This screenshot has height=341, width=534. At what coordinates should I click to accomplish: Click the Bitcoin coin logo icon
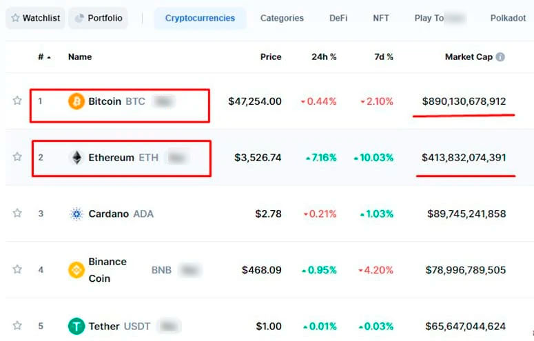click(x=76, y=102)
